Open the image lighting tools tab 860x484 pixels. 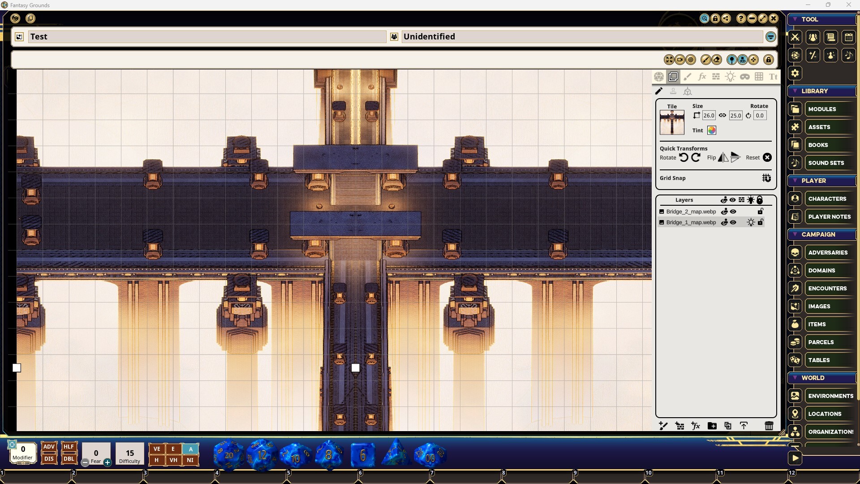coord(730,77)
